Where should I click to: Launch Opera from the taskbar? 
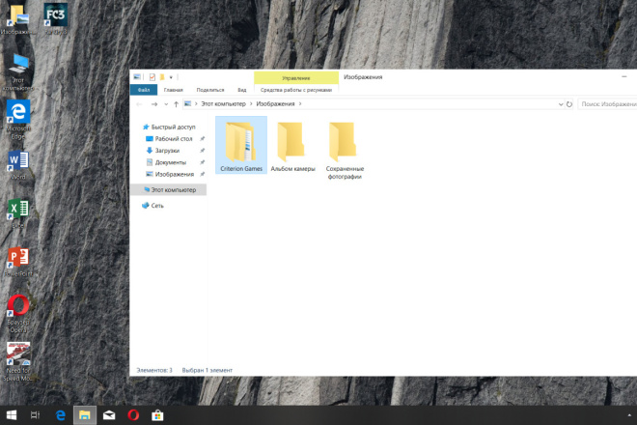pos(133,415)
